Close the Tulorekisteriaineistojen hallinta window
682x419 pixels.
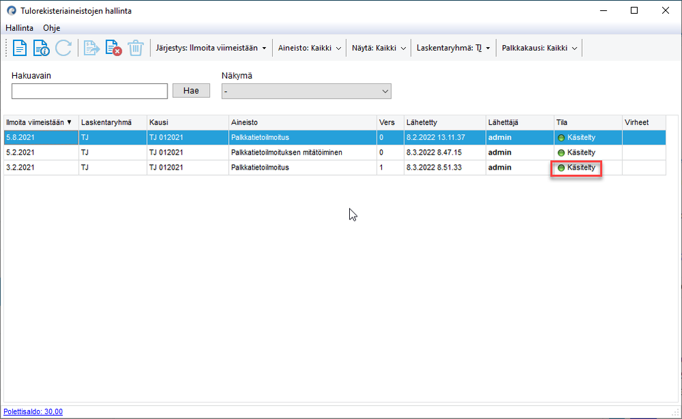pyautogui.click(x=666, y=10)
